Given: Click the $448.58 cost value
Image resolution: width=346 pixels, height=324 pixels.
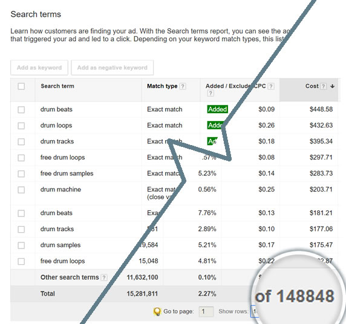Looking at the screenshot, I should [321, 109].
